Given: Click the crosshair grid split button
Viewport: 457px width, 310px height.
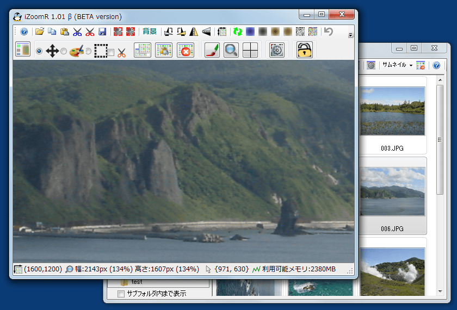Looking at the screenshot, I should point(250,50).
